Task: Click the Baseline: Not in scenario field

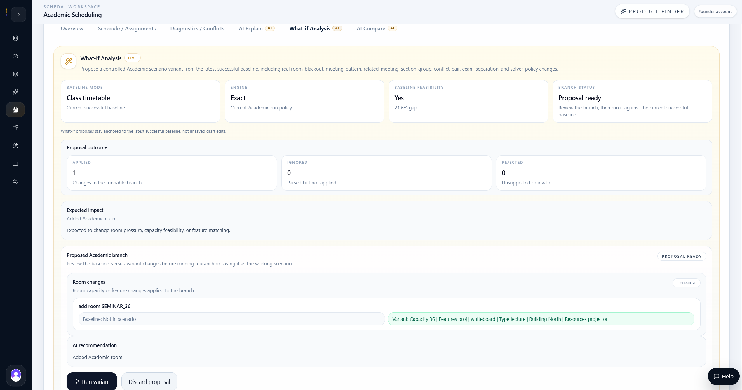Action: click(x=231, y=319)
